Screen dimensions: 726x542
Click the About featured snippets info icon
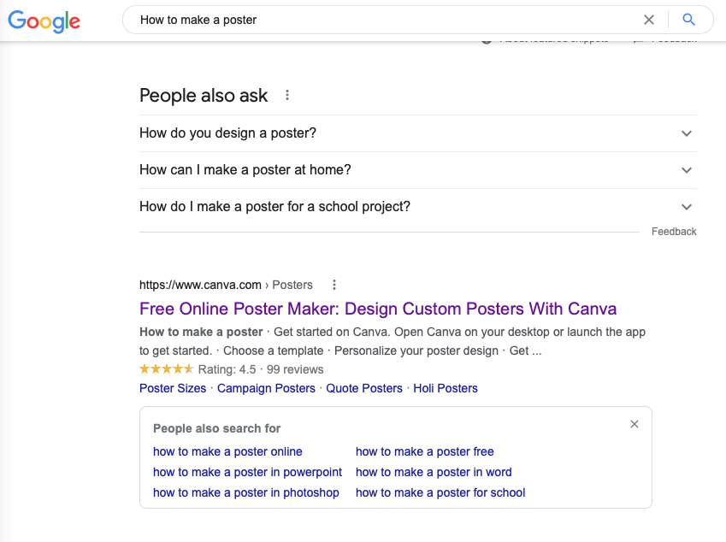[486, 38]
